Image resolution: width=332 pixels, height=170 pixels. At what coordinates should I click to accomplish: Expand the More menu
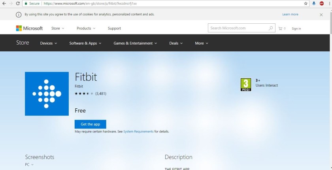click(202, 43)
